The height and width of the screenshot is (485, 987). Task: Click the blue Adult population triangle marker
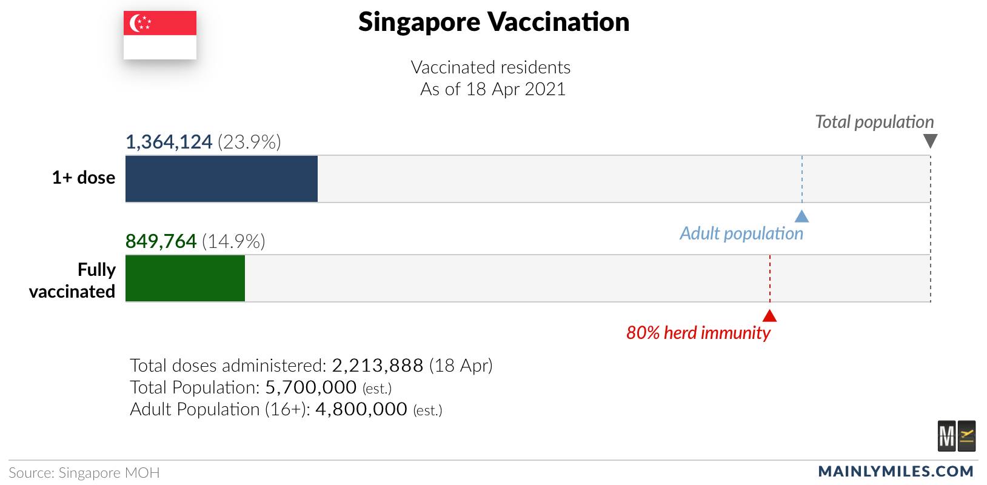tap(801, 216)
